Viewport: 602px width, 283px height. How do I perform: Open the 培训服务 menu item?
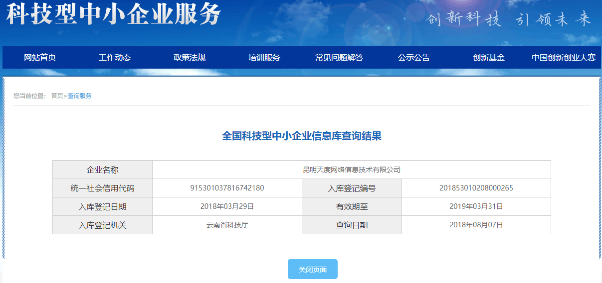click(x=264, y=57)
